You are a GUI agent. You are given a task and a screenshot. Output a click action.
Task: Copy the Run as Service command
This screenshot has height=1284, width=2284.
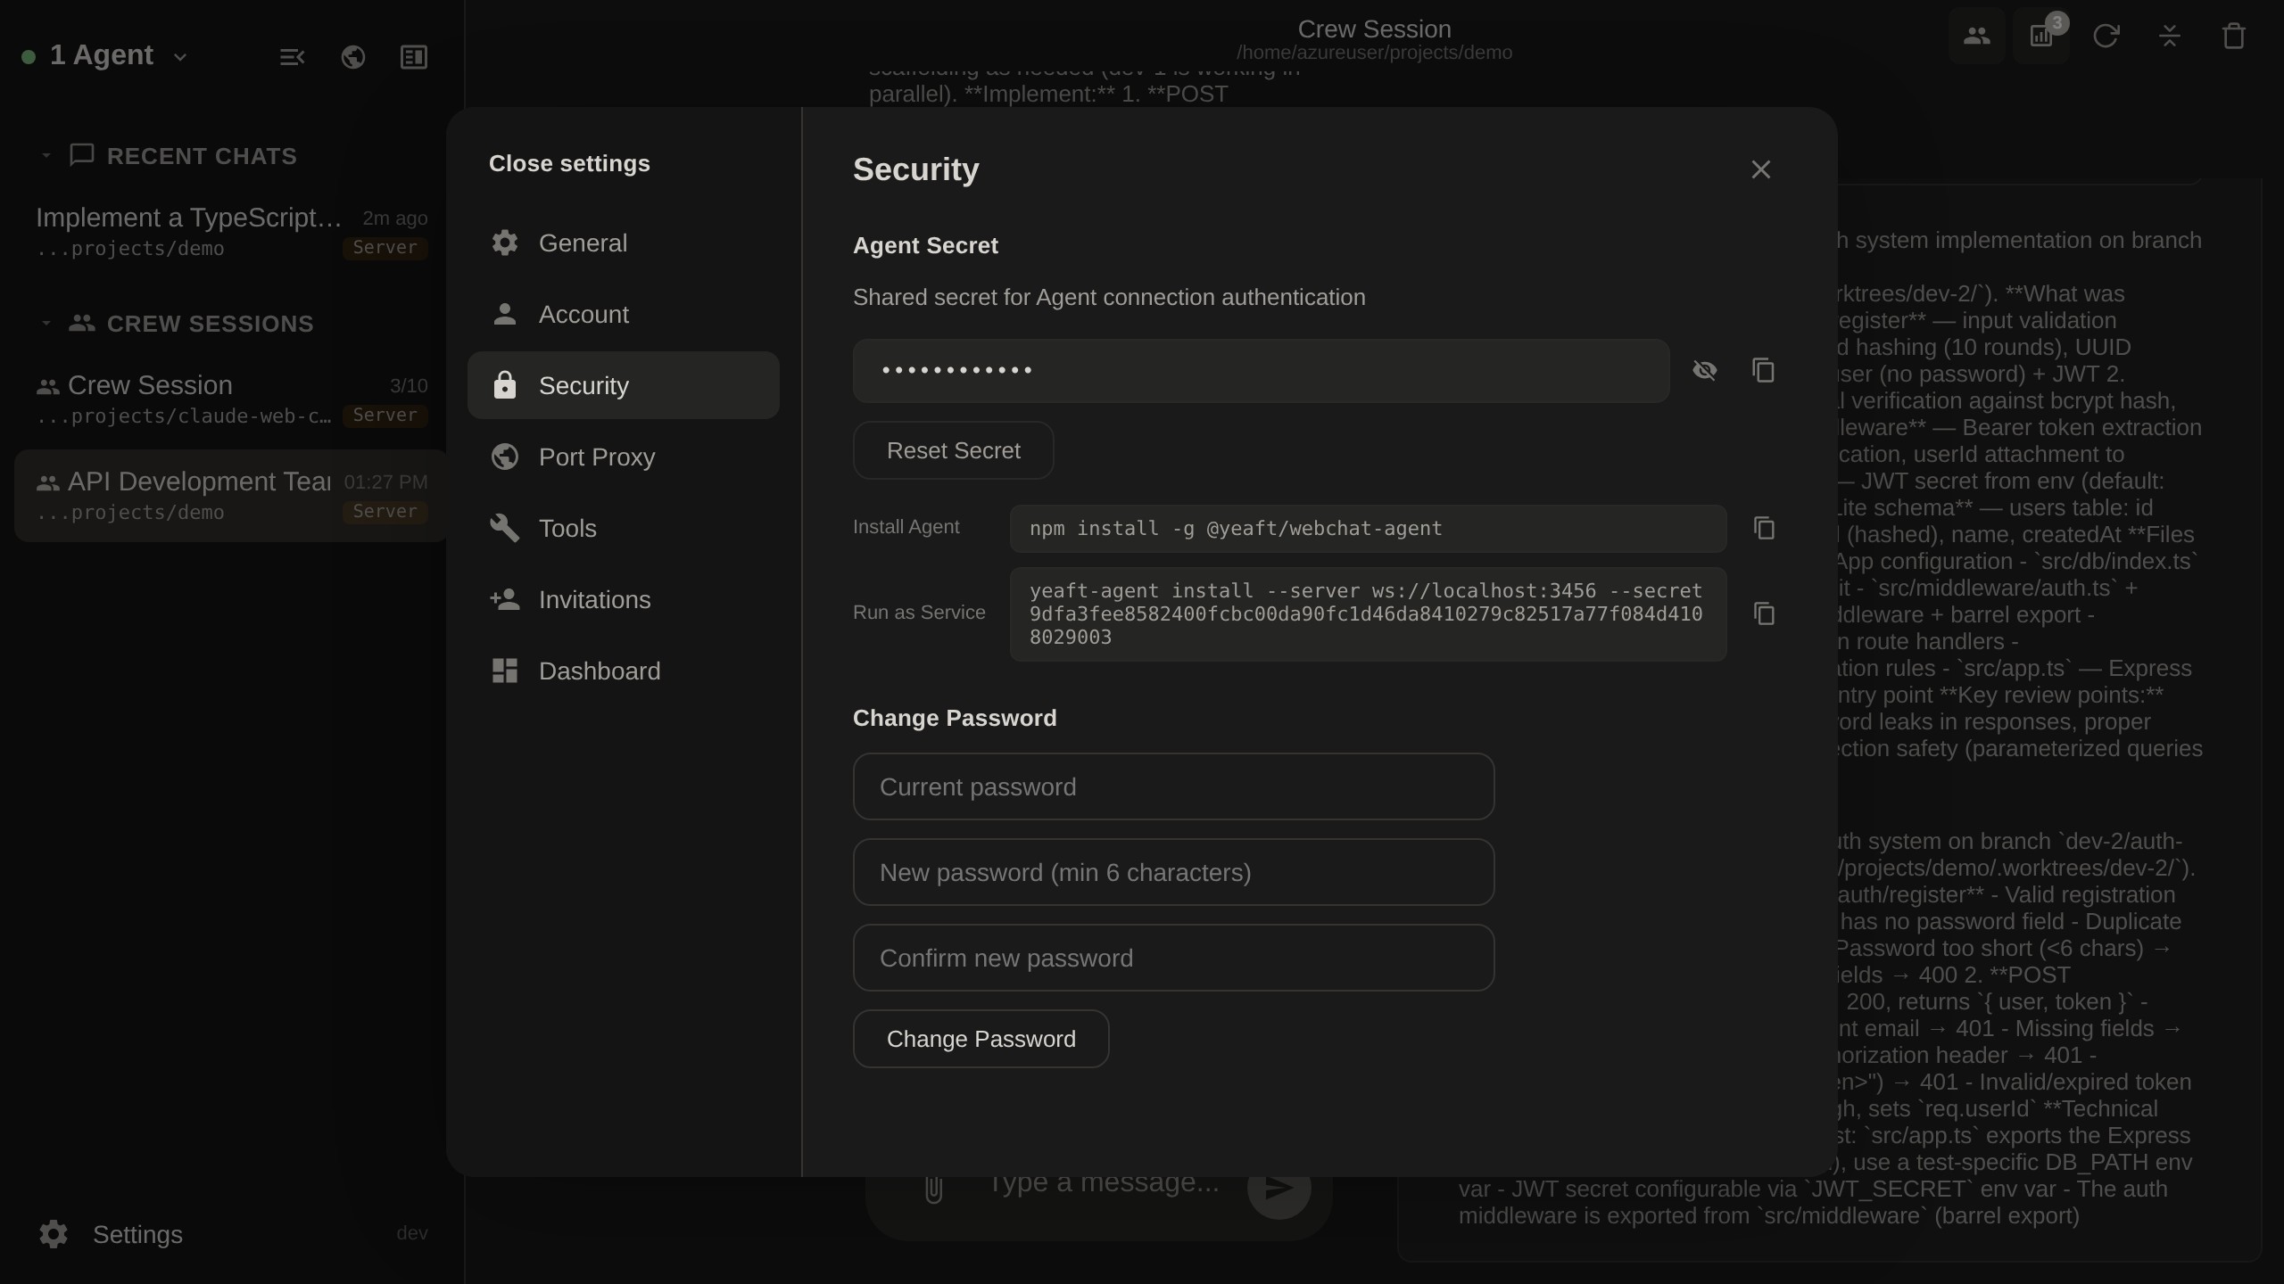1764,613
